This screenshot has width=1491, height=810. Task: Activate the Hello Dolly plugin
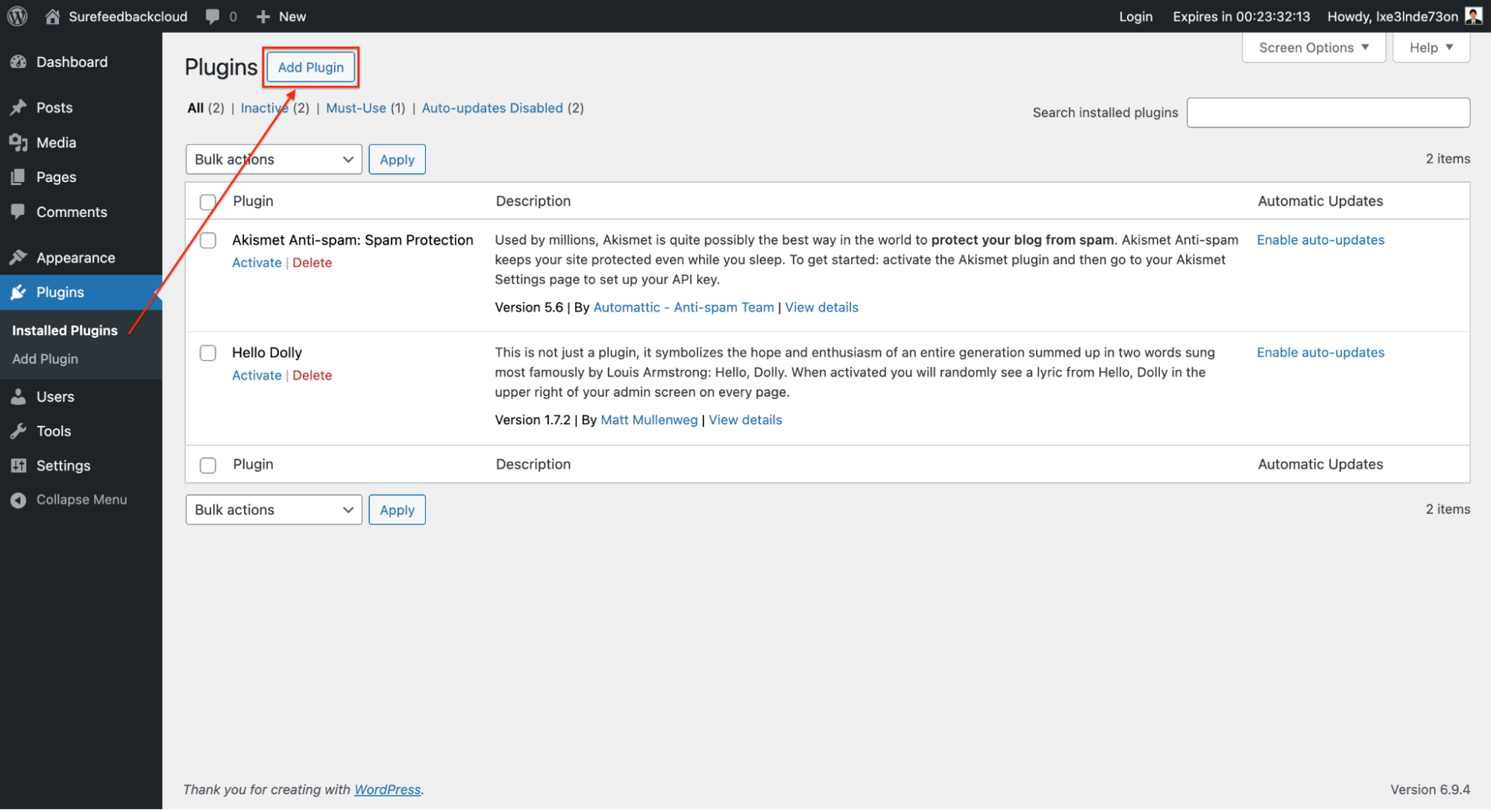[257, 375]
